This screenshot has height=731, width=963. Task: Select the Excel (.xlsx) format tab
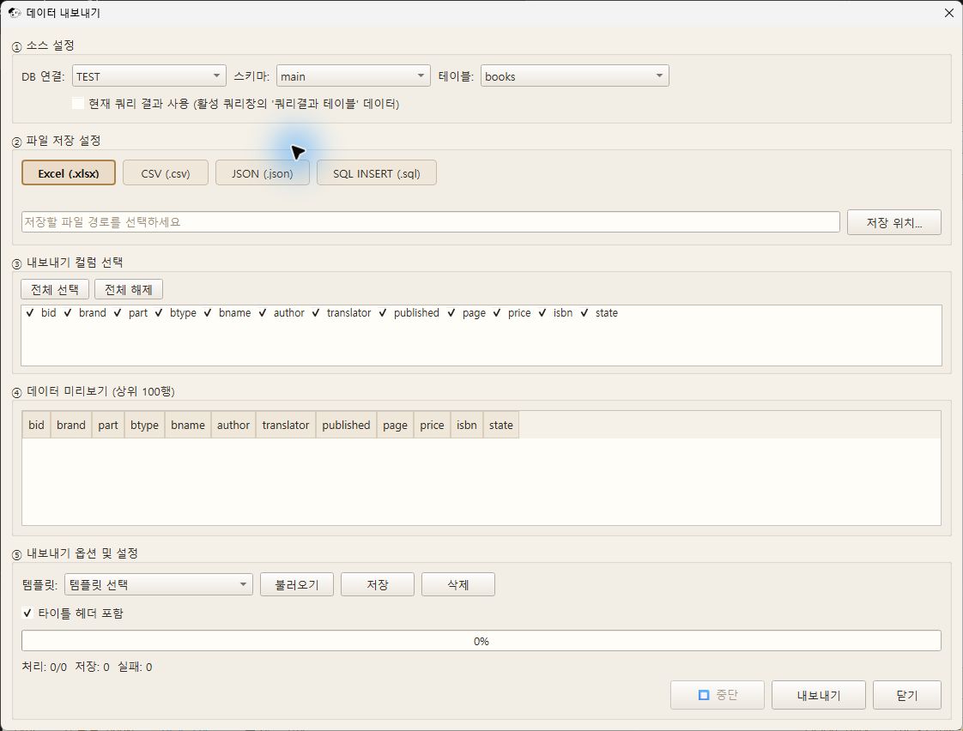tap(68, 173)
